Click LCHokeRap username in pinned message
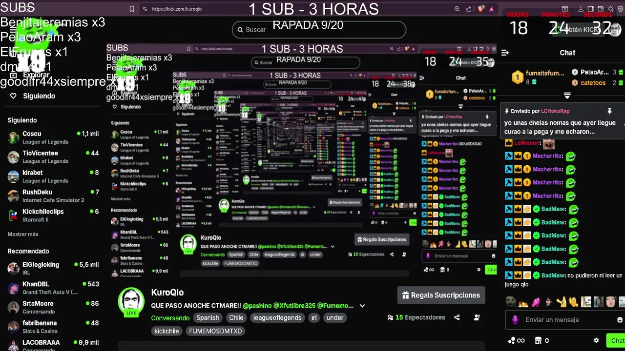The height and width of the screenshot is (351, 625). point(555,111)
